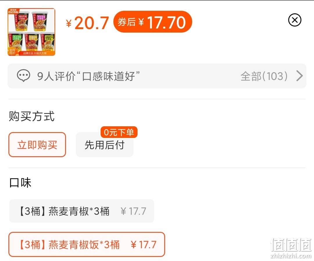Tap the 值值值 watermark logo
Image resolution: width=314 pixels, height=261 pixels.
pyautogui.click(x=291, y=248)
